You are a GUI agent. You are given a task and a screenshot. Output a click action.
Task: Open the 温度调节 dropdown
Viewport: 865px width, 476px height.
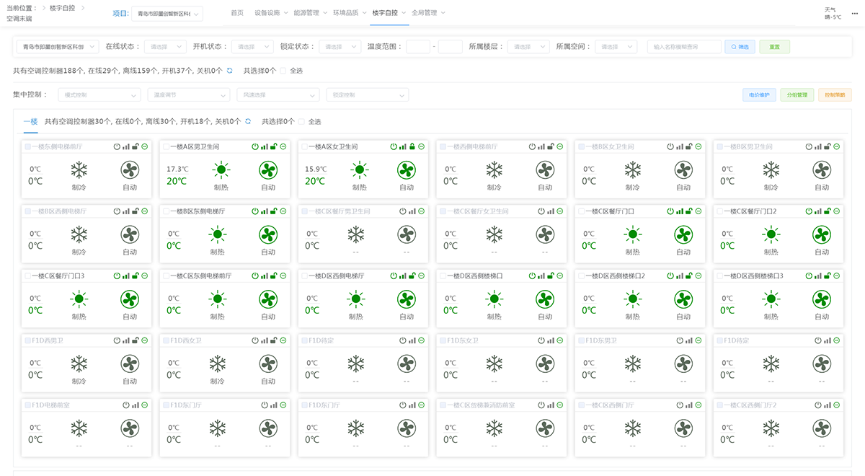(188, 94)
